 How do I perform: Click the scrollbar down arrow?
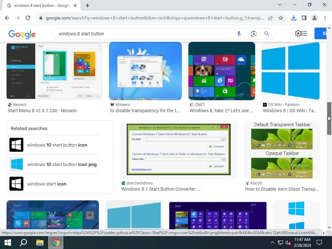329,228
